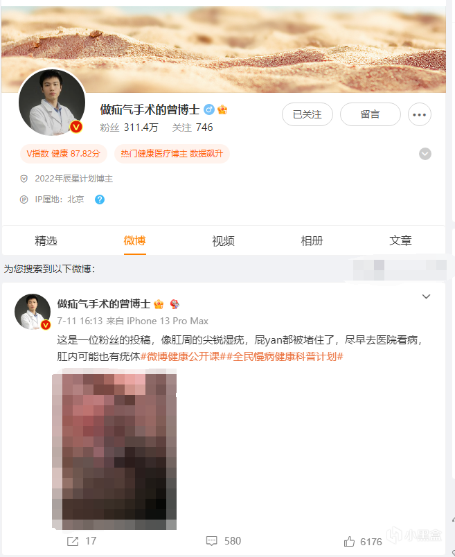Expand profile details with the gray chevron circle
The image size is (455, 557).
(425, 154)
